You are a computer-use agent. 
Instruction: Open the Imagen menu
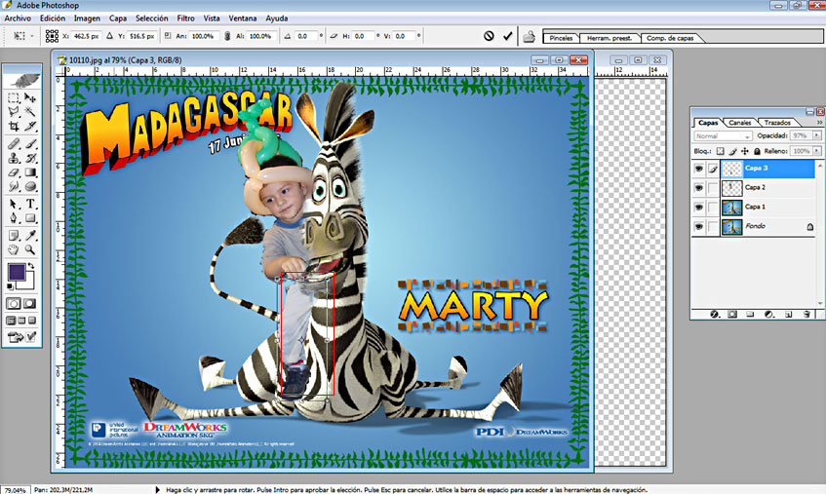tap(87, 19)
